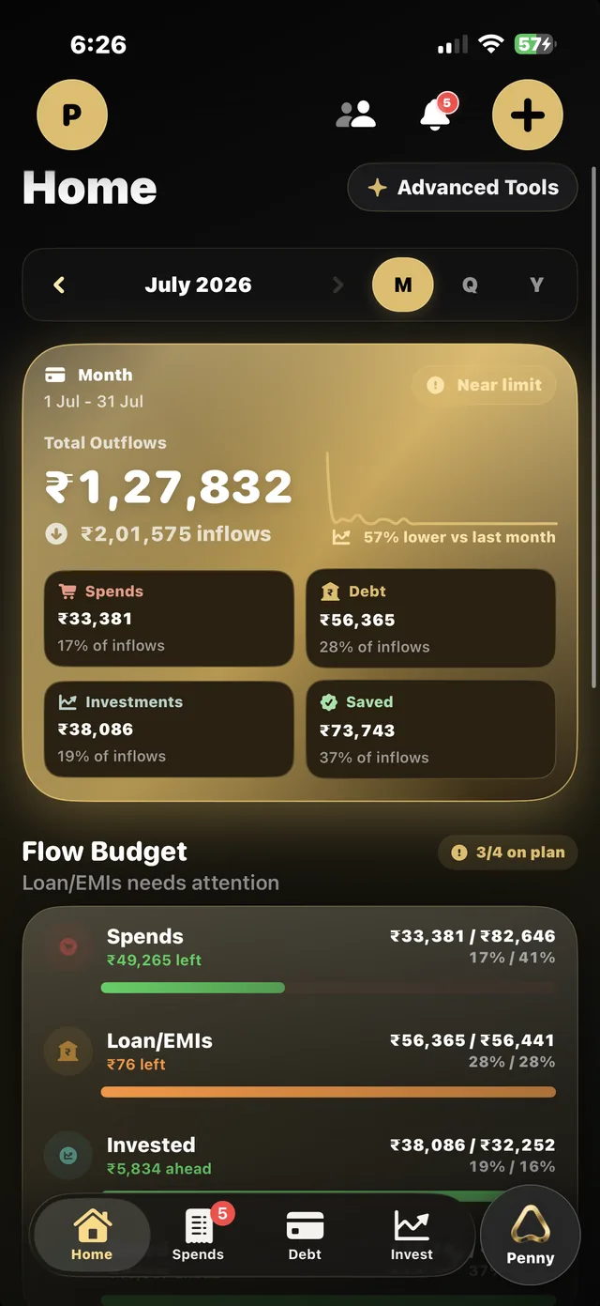Open Spends tab with receipt icon
The height and width of the screenshot is (1306, 600).
tap(199, 1234)
